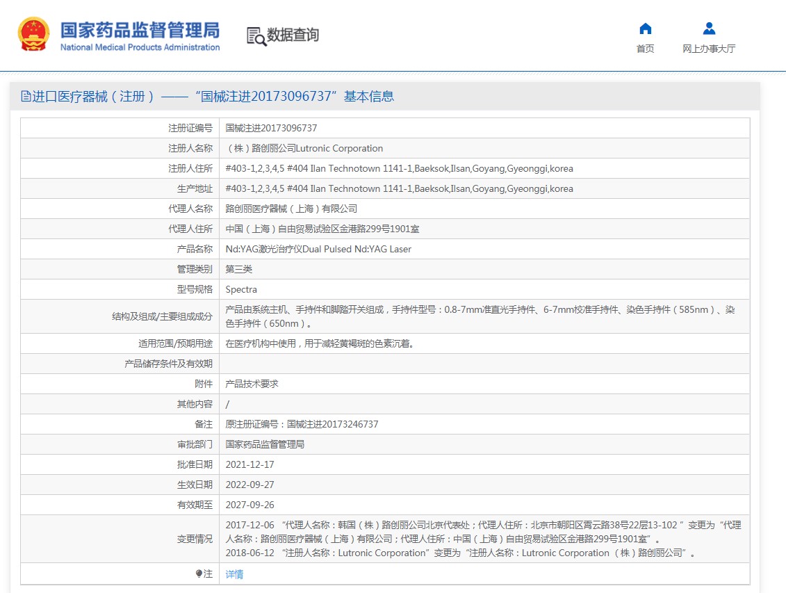Click National Medical Products Administration text

140,47
